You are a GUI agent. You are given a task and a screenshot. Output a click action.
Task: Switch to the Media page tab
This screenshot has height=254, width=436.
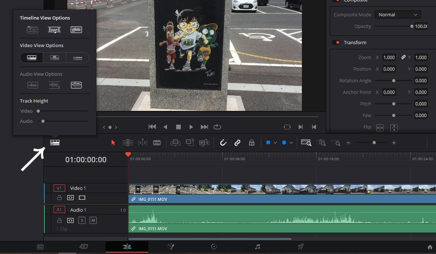(x=40, y=247)
